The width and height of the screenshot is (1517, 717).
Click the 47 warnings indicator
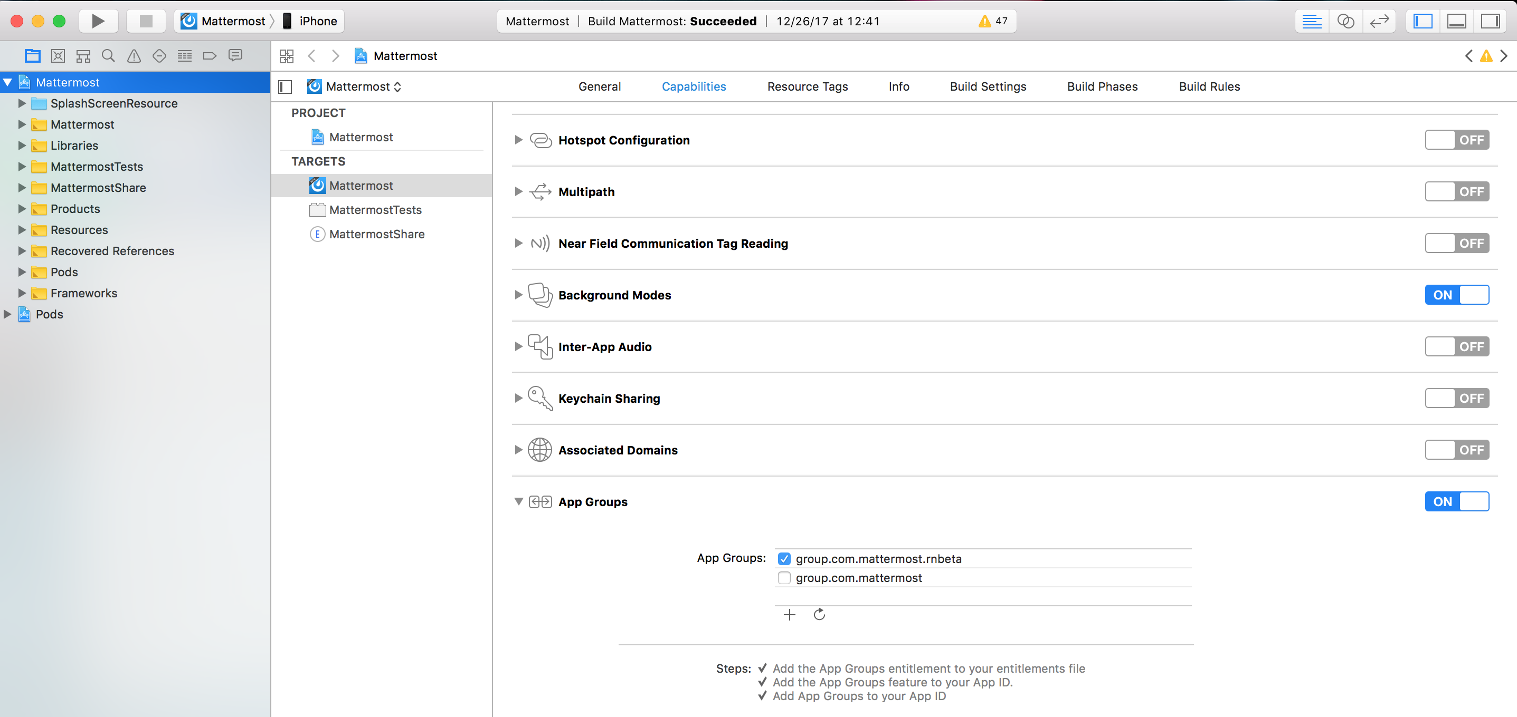tap(993, 21)
